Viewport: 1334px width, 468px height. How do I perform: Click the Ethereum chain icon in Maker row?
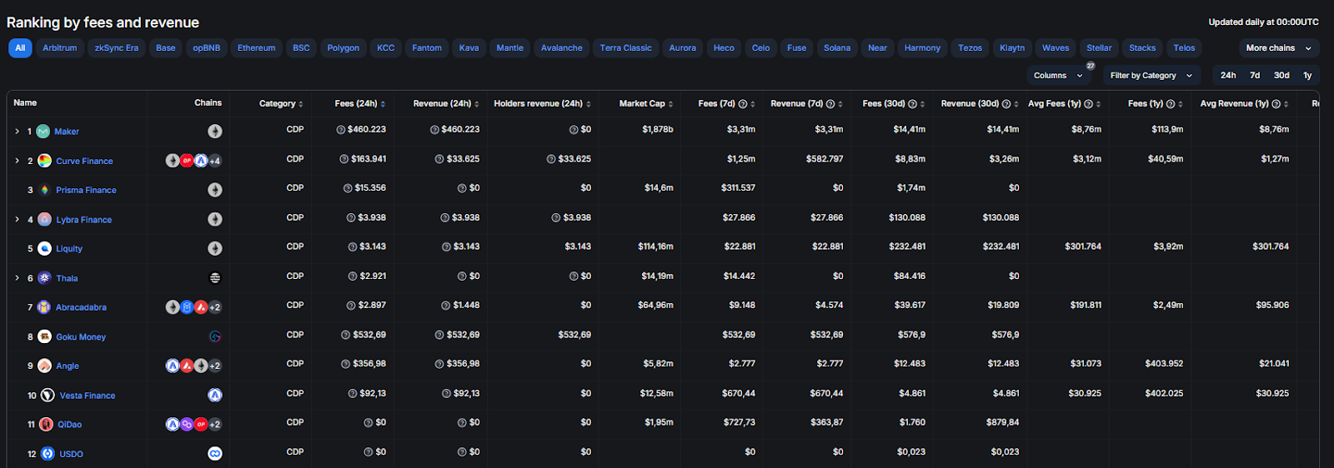coord(215,132)
